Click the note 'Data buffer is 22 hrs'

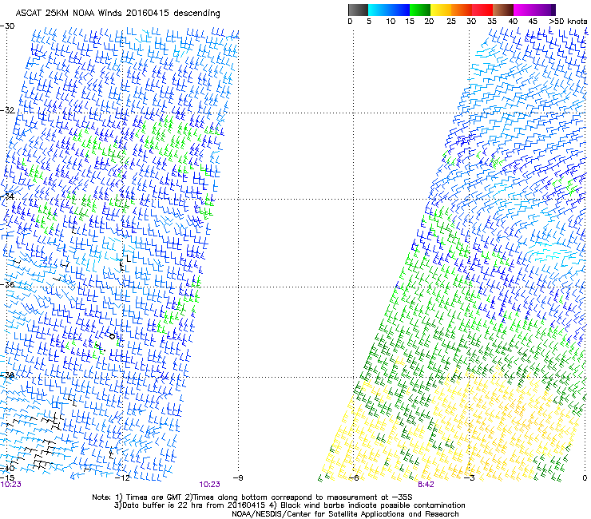click(163, 505)
